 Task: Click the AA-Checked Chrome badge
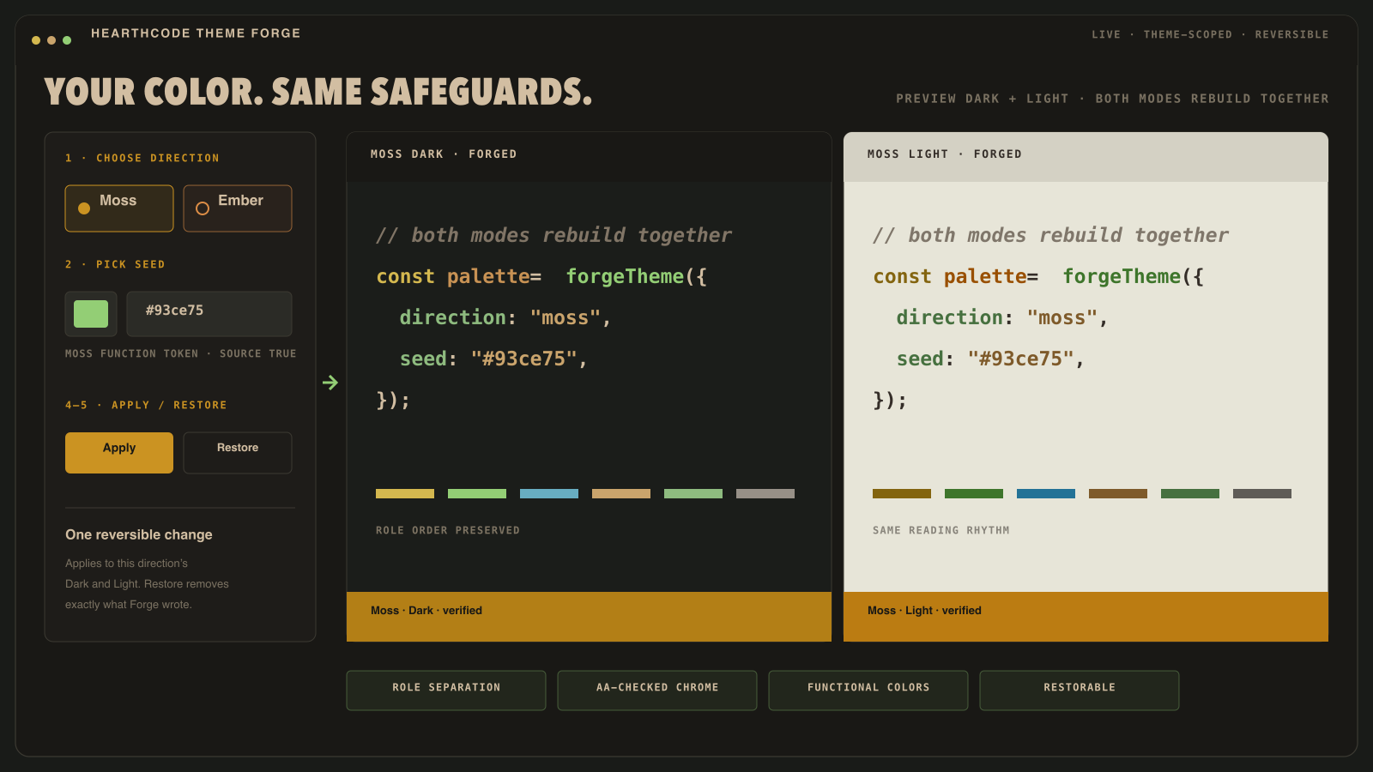(x=657, y=691)
